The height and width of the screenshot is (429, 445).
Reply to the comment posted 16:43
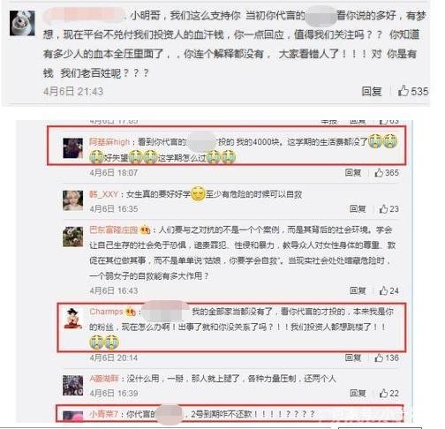[358, 290]
